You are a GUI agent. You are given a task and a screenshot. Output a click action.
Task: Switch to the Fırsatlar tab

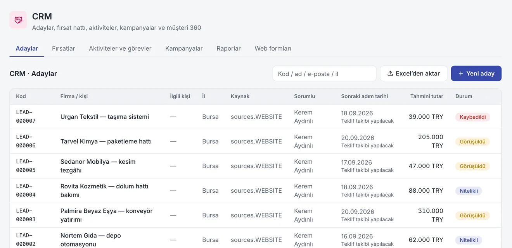coord(64,48)
